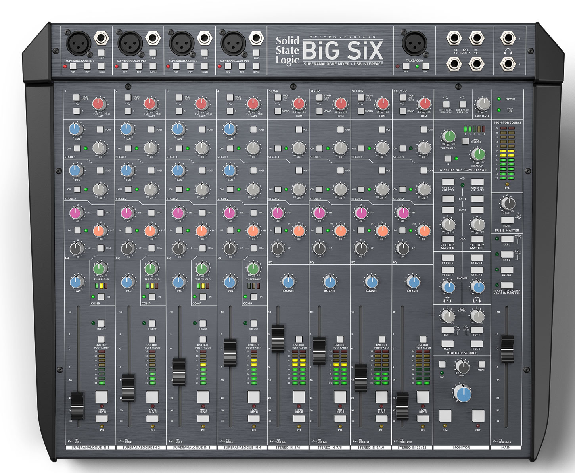Engage HI-Z on SuperAnalogue In 4
This screenshot has width=575, height=473.
tap(256, 52)
